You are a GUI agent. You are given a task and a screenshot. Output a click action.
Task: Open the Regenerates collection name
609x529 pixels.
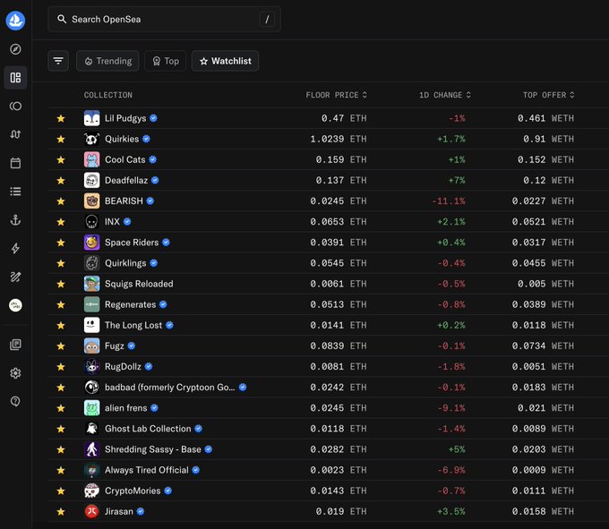coord(130,304)
